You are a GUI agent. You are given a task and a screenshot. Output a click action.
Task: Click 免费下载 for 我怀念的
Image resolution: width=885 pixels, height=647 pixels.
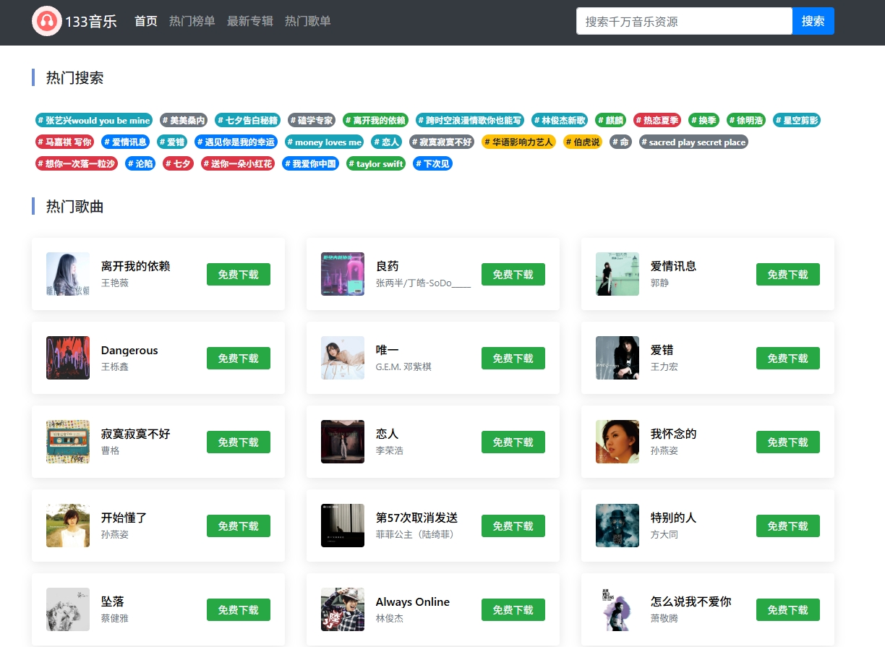click(x=787, y=442)
